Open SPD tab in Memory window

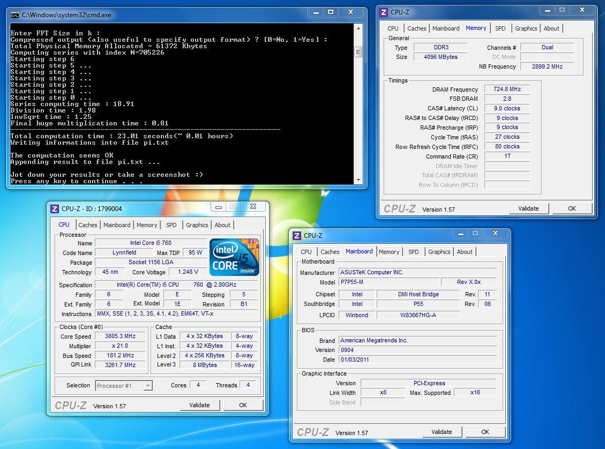click(x=501, y=28)
